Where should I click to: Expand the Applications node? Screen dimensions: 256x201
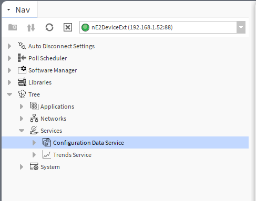[x=22, y=107]
